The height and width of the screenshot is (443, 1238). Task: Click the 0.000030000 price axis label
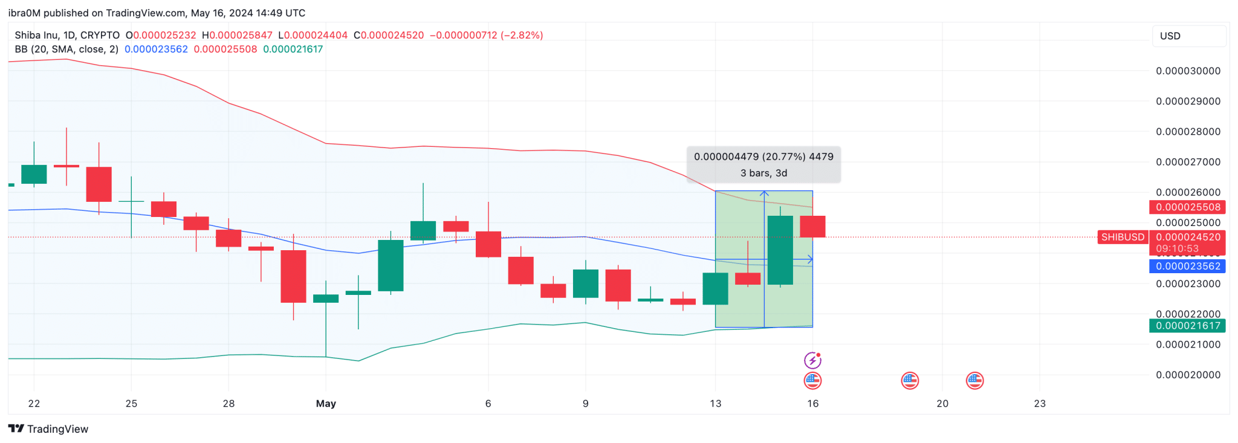1188,71
